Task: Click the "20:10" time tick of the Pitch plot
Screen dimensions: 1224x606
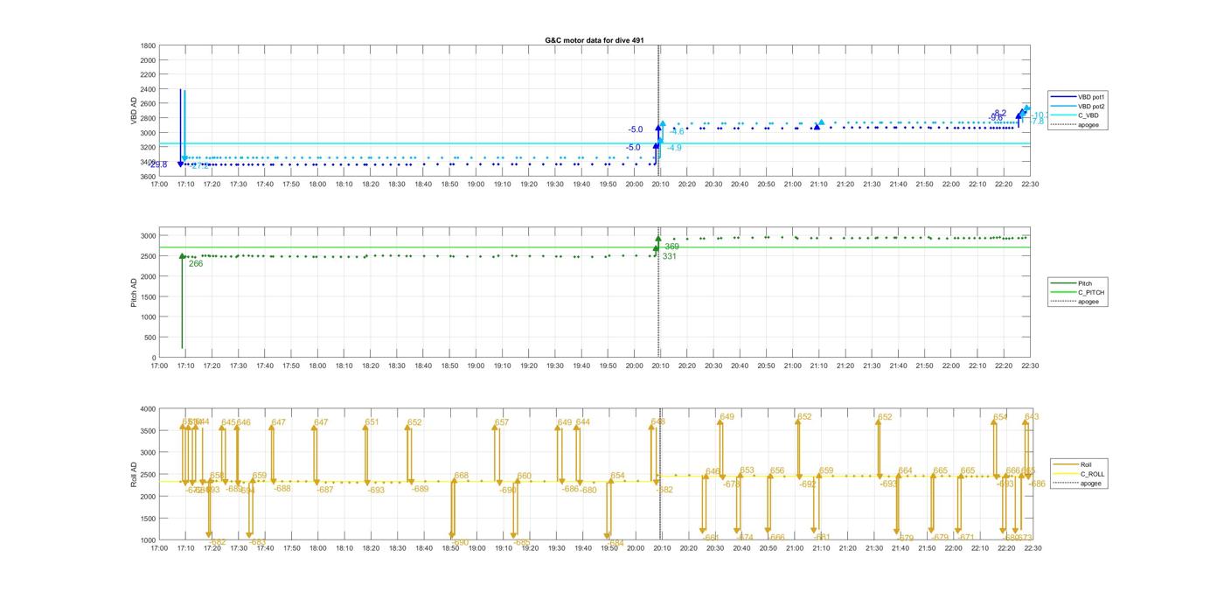Action: pos(661,366)
